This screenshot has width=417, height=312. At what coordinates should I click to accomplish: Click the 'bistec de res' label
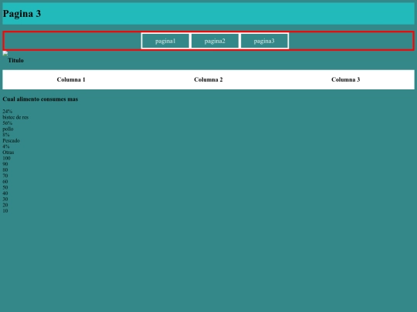click(15, 117)
